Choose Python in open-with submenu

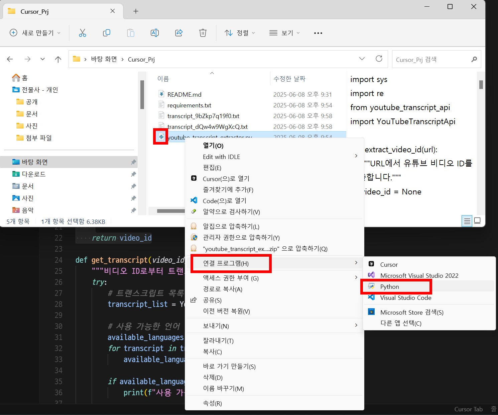[390, 286]
